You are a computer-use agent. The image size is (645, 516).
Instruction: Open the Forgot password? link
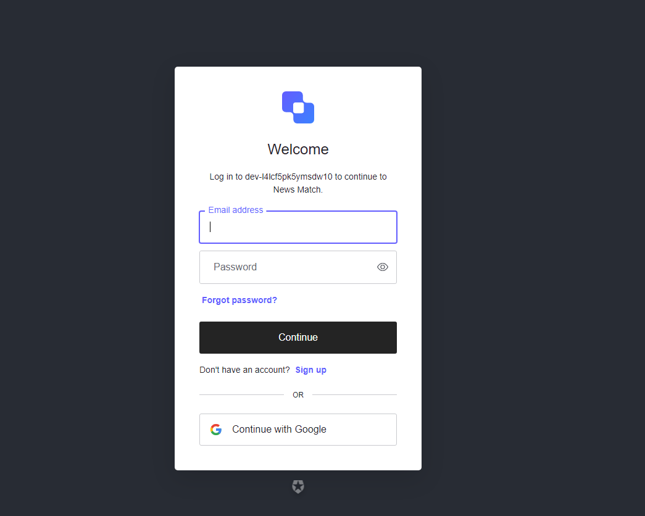tap(239, 300)
